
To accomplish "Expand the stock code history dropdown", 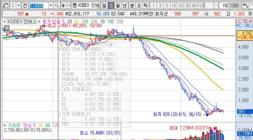I will coord(51,6).
